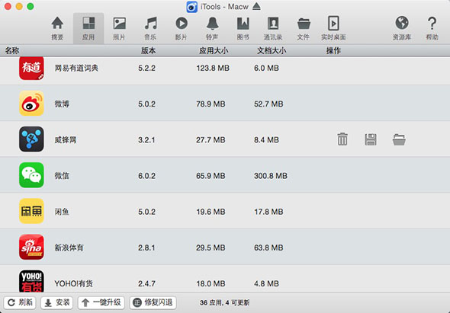Click the 修复闪退 fix crash button
The height and width of the screenshot is (313, 450).
coord(153,302)
